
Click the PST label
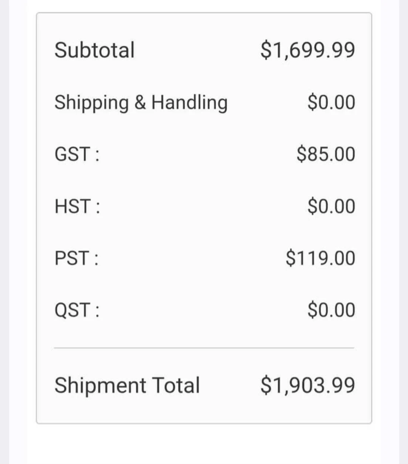tap(77, 258)
